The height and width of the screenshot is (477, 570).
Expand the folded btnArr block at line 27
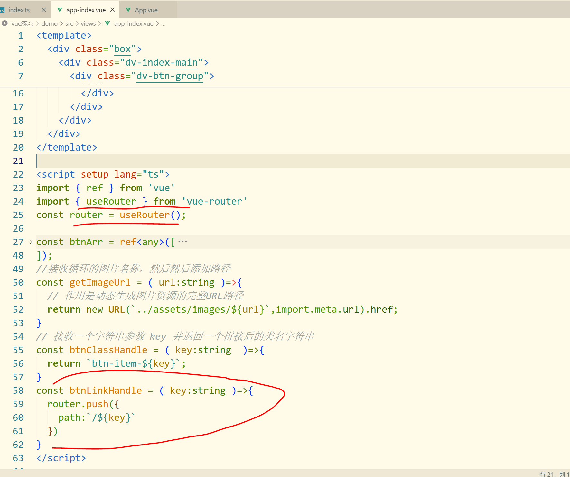[x=31, y=242]
